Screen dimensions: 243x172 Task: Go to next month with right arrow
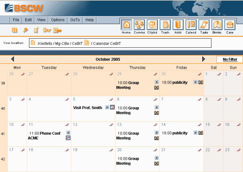click(x=204, y=59)
